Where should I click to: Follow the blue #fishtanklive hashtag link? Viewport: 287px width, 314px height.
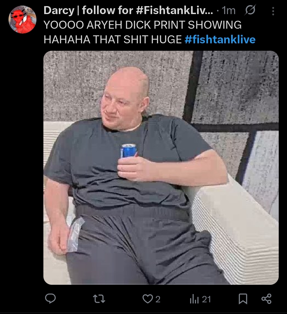click(x=220, y=39)
